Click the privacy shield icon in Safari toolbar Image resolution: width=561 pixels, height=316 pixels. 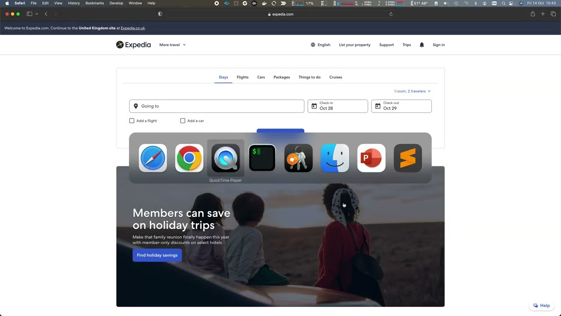(x=160, y=14)
